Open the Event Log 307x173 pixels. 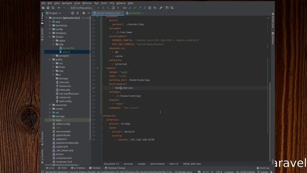[x=263, y=168]
